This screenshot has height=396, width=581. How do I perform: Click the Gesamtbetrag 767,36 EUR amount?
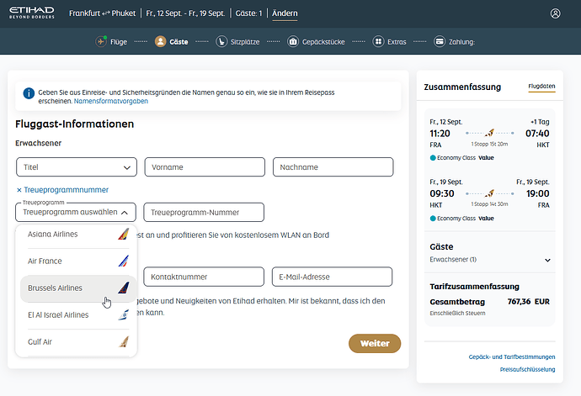529,302
